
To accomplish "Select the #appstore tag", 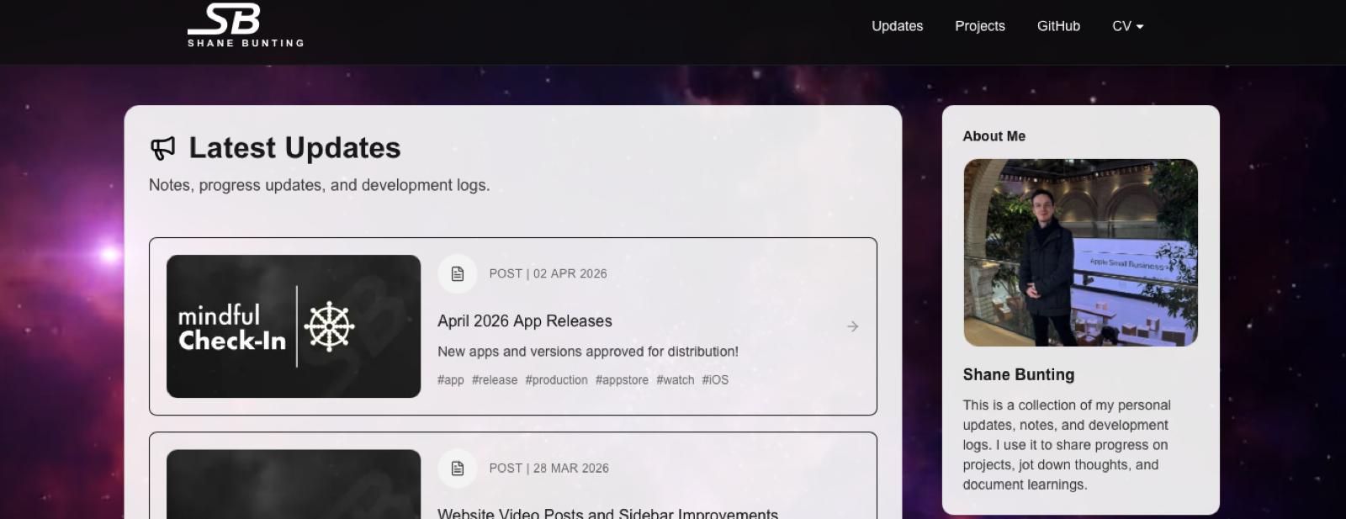I will click(622, 380).
